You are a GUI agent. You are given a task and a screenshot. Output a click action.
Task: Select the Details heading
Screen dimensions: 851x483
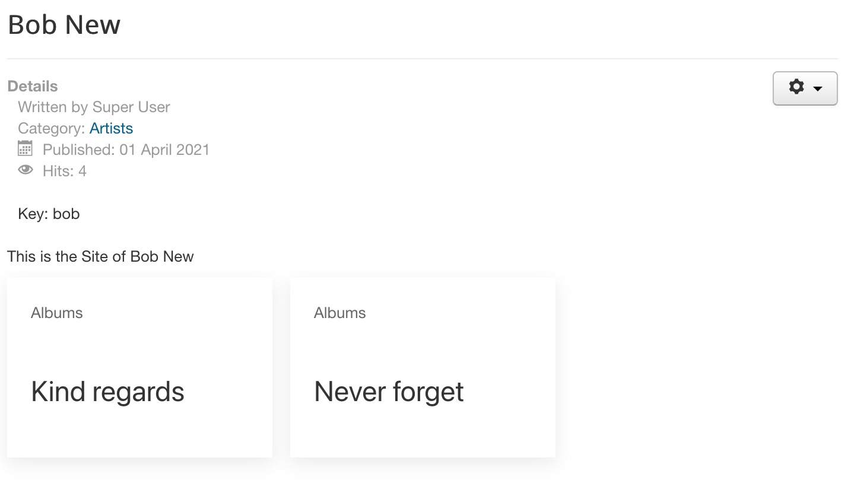click(33, 86)
